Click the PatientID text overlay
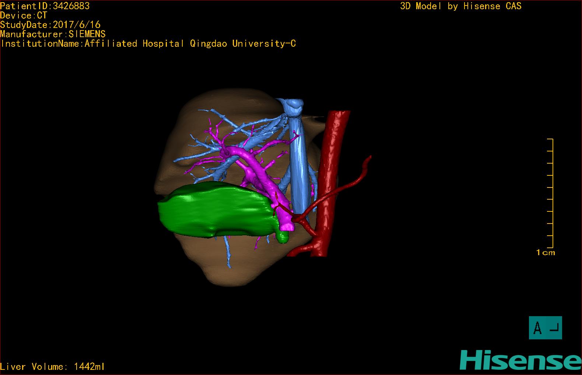582x375 pixels. pyautogui.click(x=45, y=6)
